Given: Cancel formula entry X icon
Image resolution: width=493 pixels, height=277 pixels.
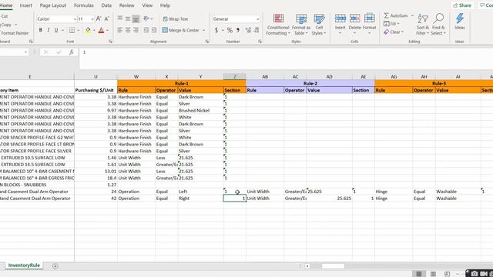Looking at the screenshot, I should tap(46, 52).
